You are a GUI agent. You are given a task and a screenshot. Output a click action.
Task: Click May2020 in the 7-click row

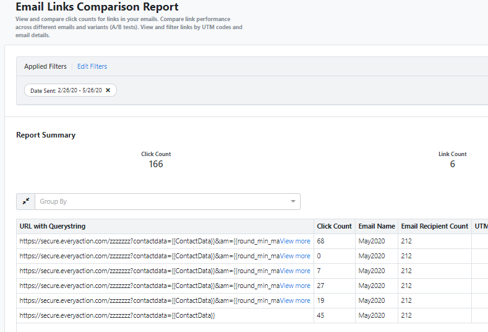(372, 271)
